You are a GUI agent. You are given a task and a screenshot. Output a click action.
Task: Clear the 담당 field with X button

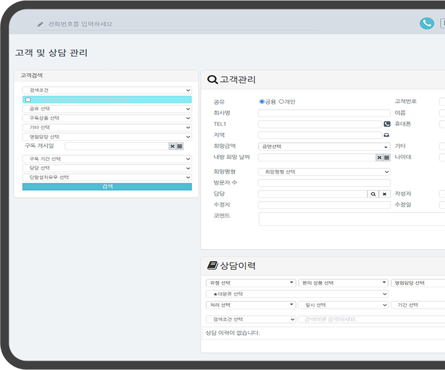tap(384, 194)
